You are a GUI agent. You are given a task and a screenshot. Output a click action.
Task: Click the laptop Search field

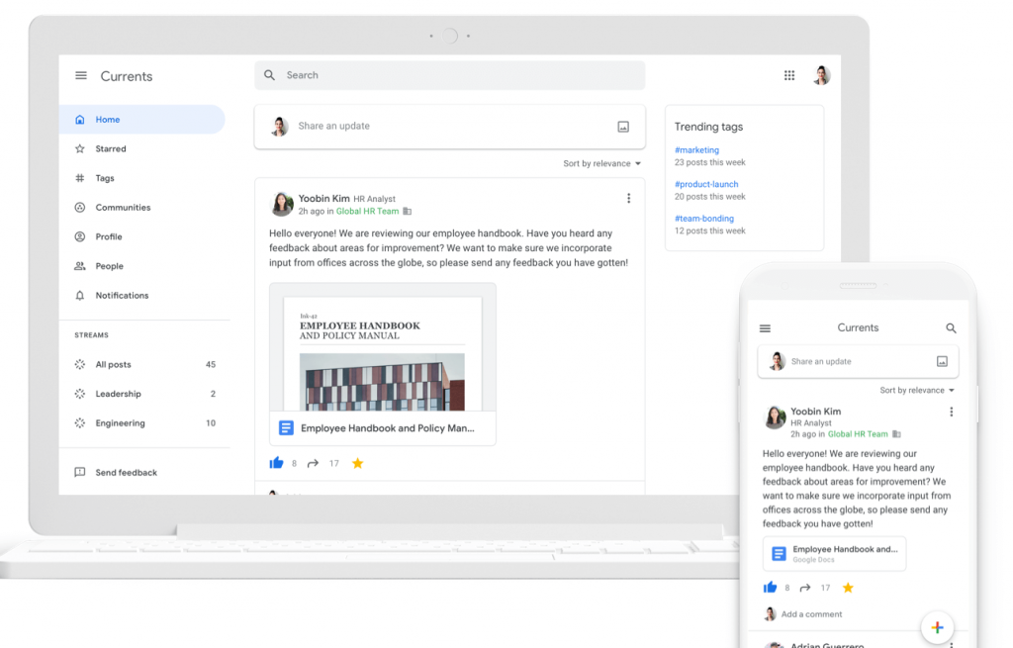coord(450,75)
